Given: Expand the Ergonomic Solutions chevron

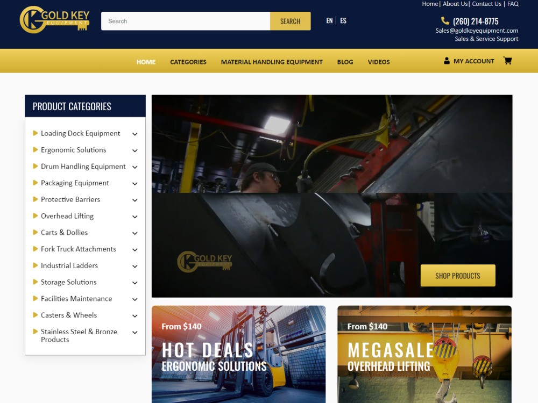Looking at the screenshot, I should tap(135, 150).
